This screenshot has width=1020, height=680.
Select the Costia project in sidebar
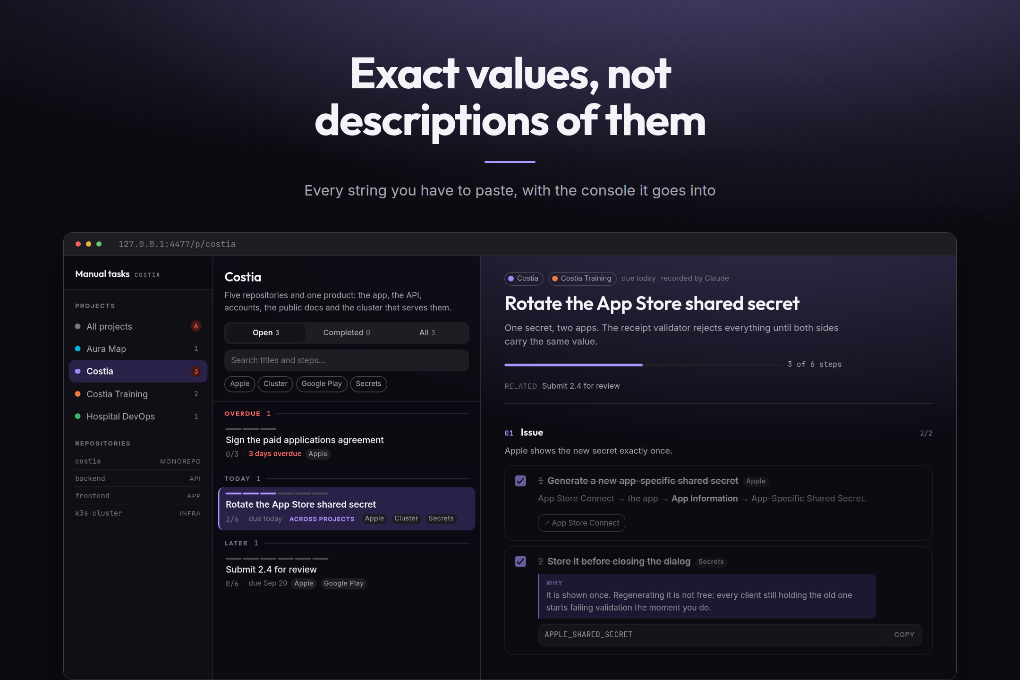point(138,371)
